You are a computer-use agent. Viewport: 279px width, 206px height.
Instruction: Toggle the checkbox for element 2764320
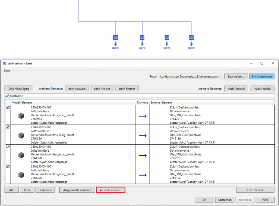click(8, 127)
